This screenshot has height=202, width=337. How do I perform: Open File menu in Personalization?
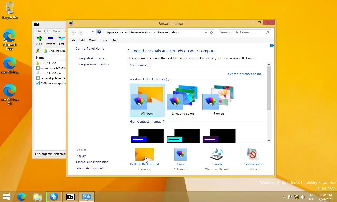[x=73, y=40]
